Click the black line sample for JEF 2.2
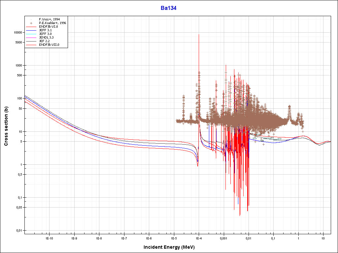This screenshot has width=338, height=253. pos(32,41)
